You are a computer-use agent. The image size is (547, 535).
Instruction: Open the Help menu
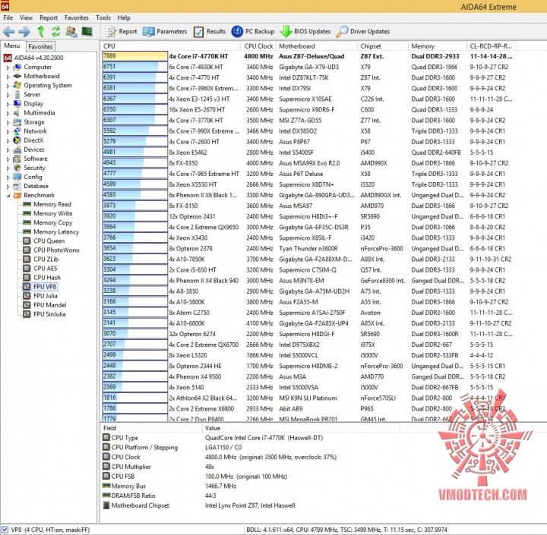tap(124, 17)
